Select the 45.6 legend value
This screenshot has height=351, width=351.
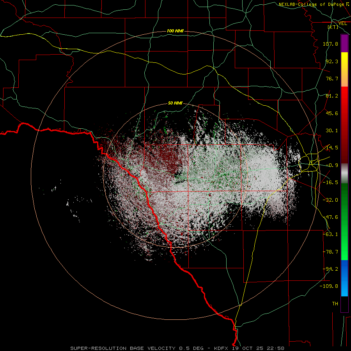point(332,113)
